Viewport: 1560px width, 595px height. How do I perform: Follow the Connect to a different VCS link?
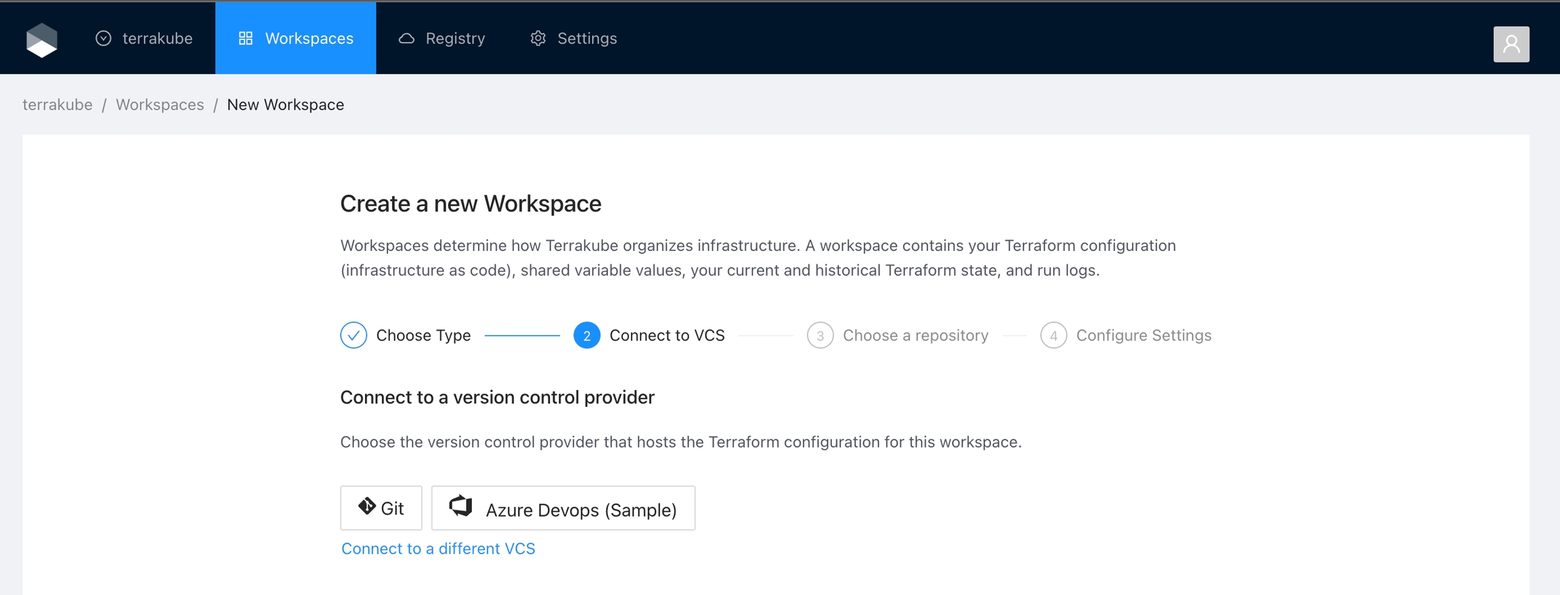coord(438,548)
